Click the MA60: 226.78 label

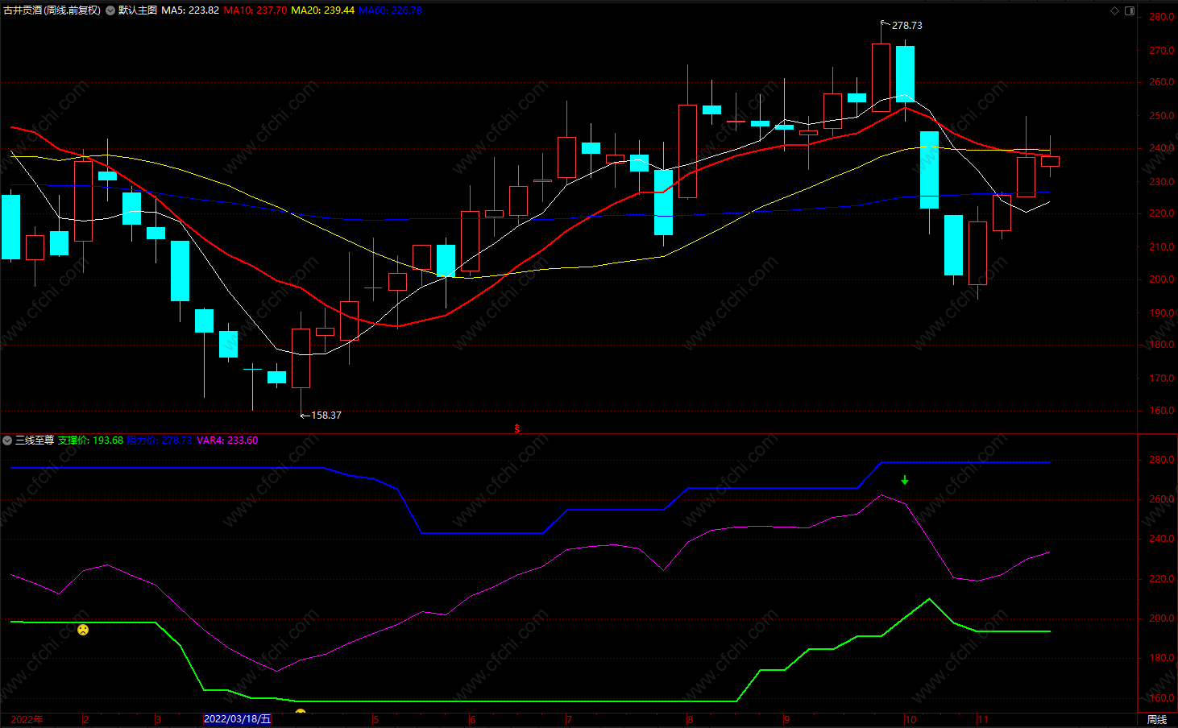coord(390,10)
